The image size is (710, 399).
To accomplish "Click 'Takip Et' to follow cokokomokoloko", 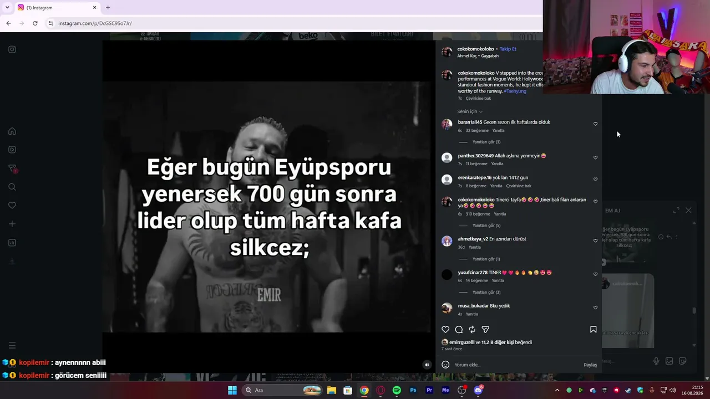I will 508,49.
